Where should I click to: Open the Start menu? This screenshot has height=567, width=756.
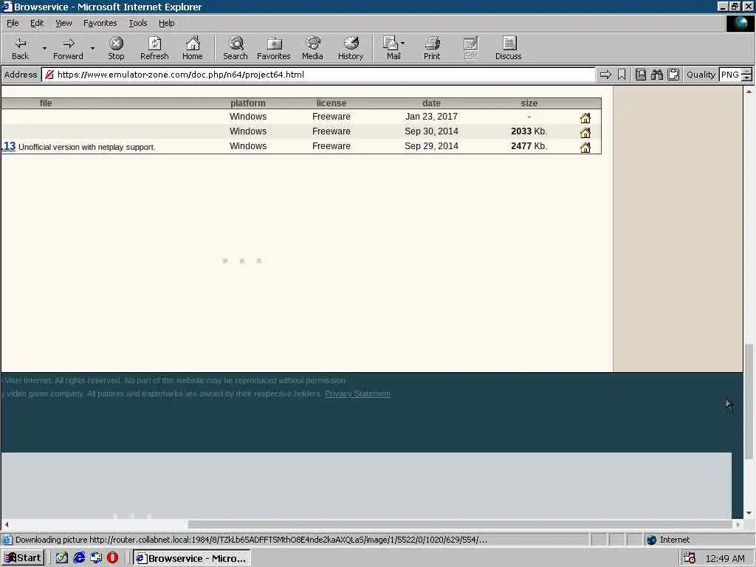23,558
